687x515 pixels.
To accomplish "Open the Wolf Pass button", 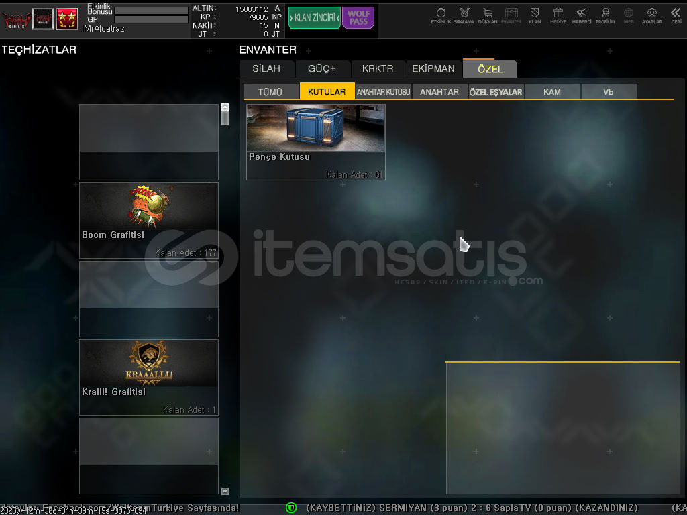I will 358,18.
